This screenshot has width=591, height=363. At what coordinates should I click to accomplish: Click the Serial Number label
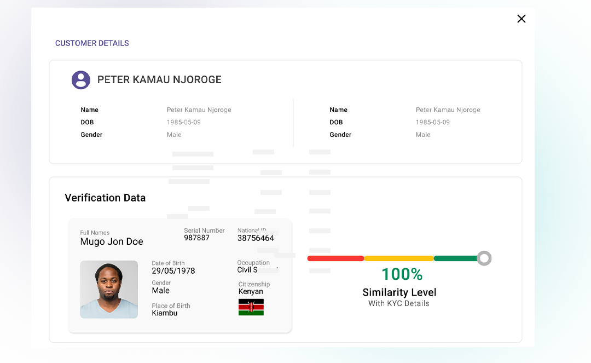tap(204, 231)
